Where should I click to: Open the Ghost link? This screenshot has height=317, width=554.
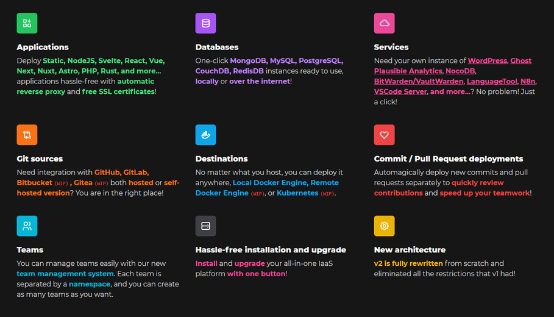(521, 61)
